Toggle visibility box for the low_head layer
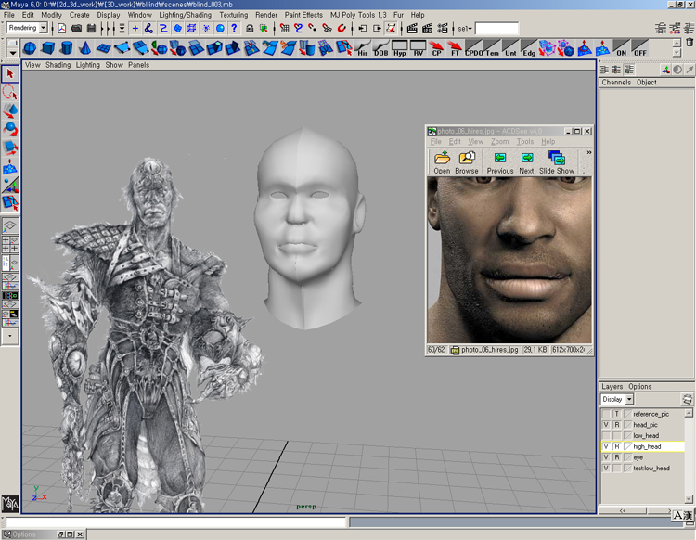Viewport: 696px width, 540px height. point(605,435)
